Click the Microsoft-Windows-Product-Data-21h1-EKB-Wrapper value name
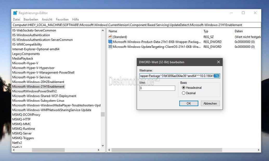Screen dimensions: 269x161 pyautogui.click(x=157, y=42)
